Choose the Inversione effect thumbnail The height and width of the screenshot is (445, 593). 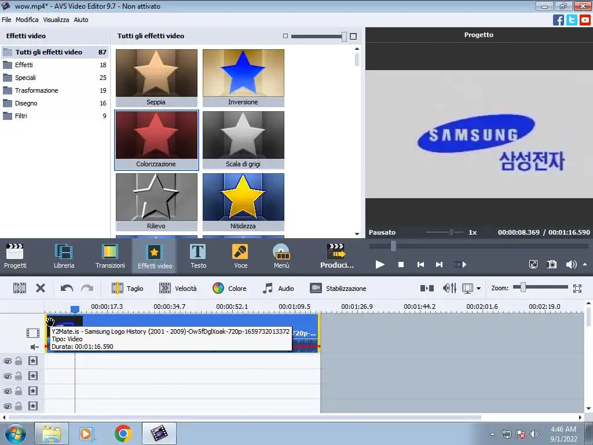point(243,78)
